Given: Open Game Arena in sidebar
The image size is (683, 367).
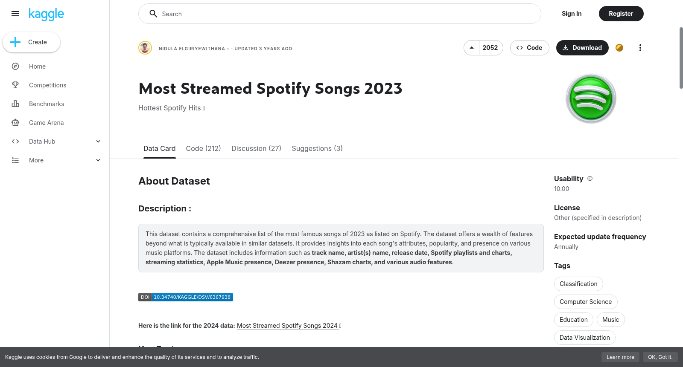Looking at the screenshot, I should click(x=46, y=123).
